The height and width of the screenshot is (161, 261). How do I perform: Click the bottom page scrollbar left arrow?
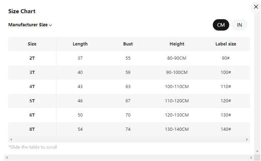6,157
